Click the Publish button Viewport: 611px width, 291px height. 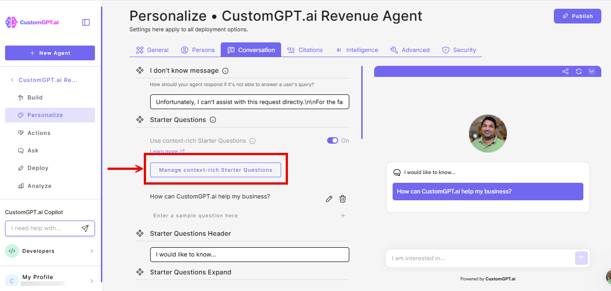(x=577, y=16)
